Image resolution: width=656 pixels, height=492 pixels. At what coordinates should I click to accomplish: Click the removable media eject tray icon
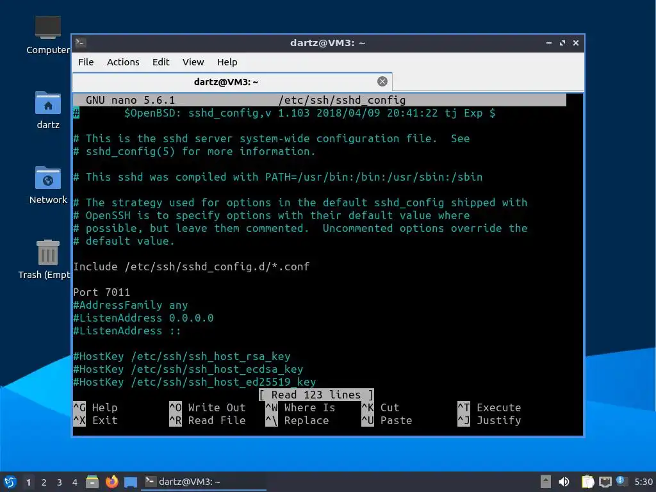coord(546,482)
